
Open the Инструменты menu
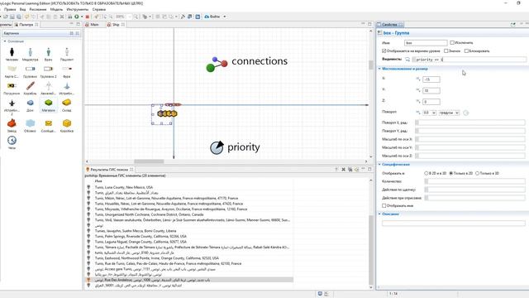pyautogui.click(x=77, y=9)
